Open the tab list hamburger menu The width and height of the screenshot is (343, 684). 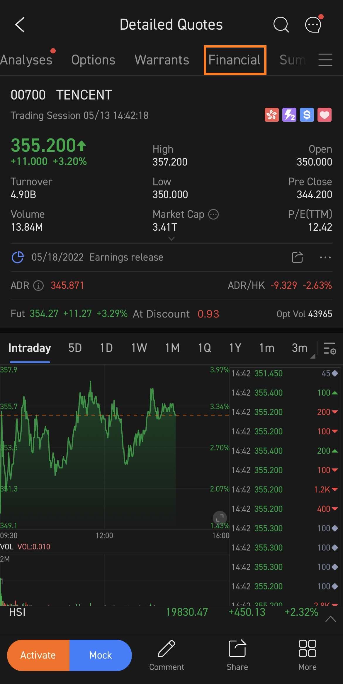click(x=325, y=60)
